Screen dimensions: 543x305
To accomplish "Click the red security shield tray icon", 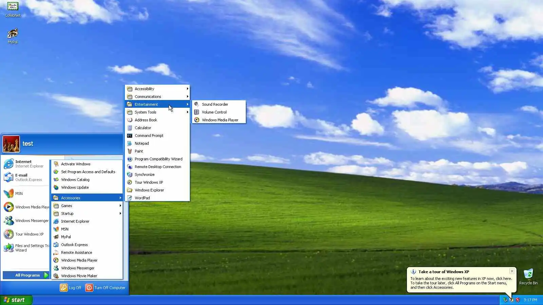I will coord(518,300).
